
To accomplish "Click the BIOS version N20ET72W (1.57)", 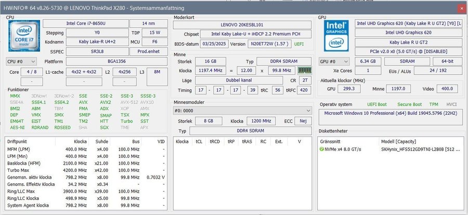I will [x=269, y=44].
